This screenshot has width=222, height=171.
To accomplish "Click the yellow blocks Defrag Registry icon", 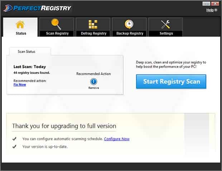I will click(93, 24).
